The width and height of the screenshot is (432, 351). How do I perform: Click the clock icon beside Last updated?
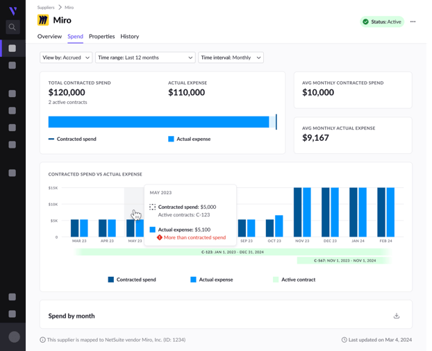tap(344, 340)
